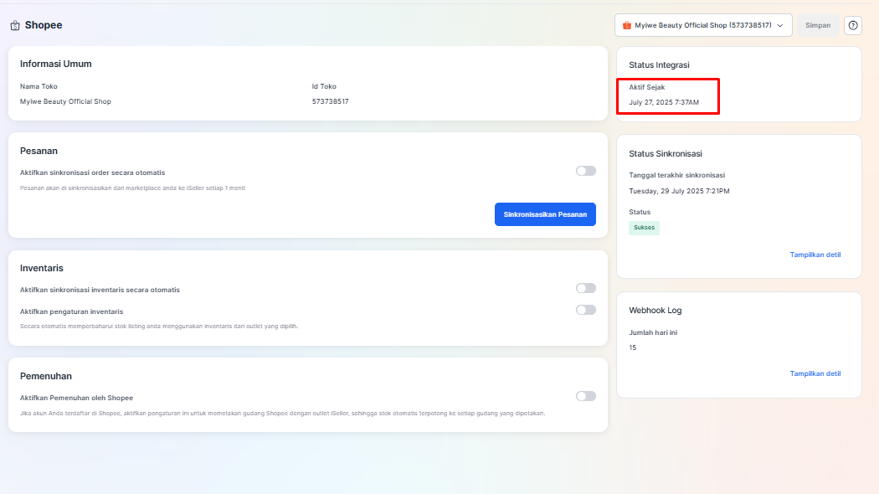Select the Nama Toko value Myiwe Beauty Official Shop

[65, 101]
